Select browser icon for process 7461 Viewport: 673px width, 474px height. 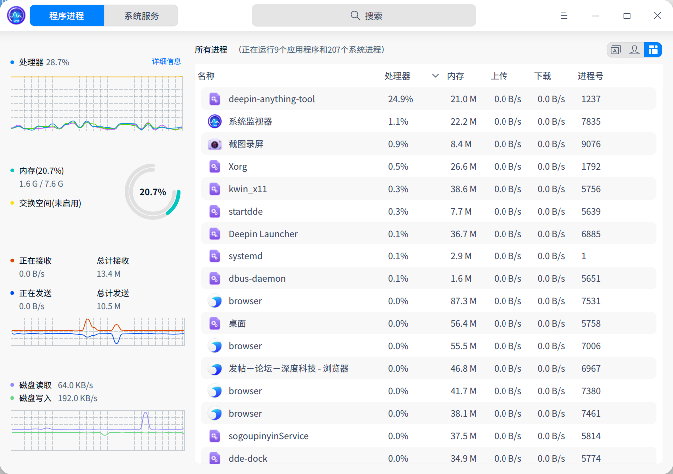tap(215, 414)
